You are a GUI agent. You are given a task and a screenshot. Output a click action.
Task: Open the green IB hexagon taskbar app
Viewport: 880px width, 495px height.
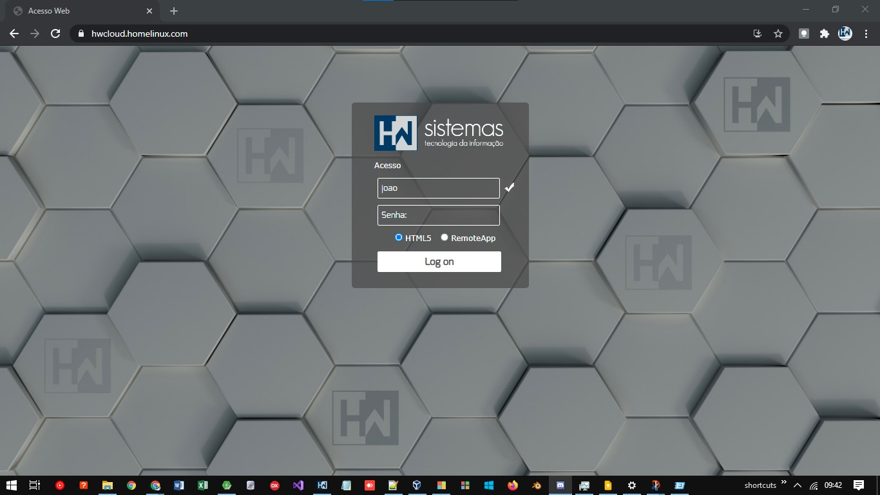point(227,485)
